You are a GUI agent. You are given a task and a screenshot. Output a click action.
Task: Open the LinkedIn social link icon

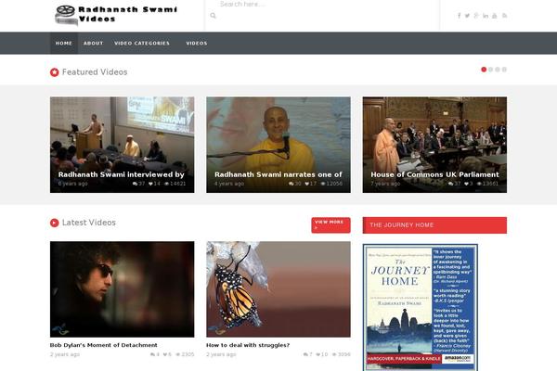click(486, 16)
